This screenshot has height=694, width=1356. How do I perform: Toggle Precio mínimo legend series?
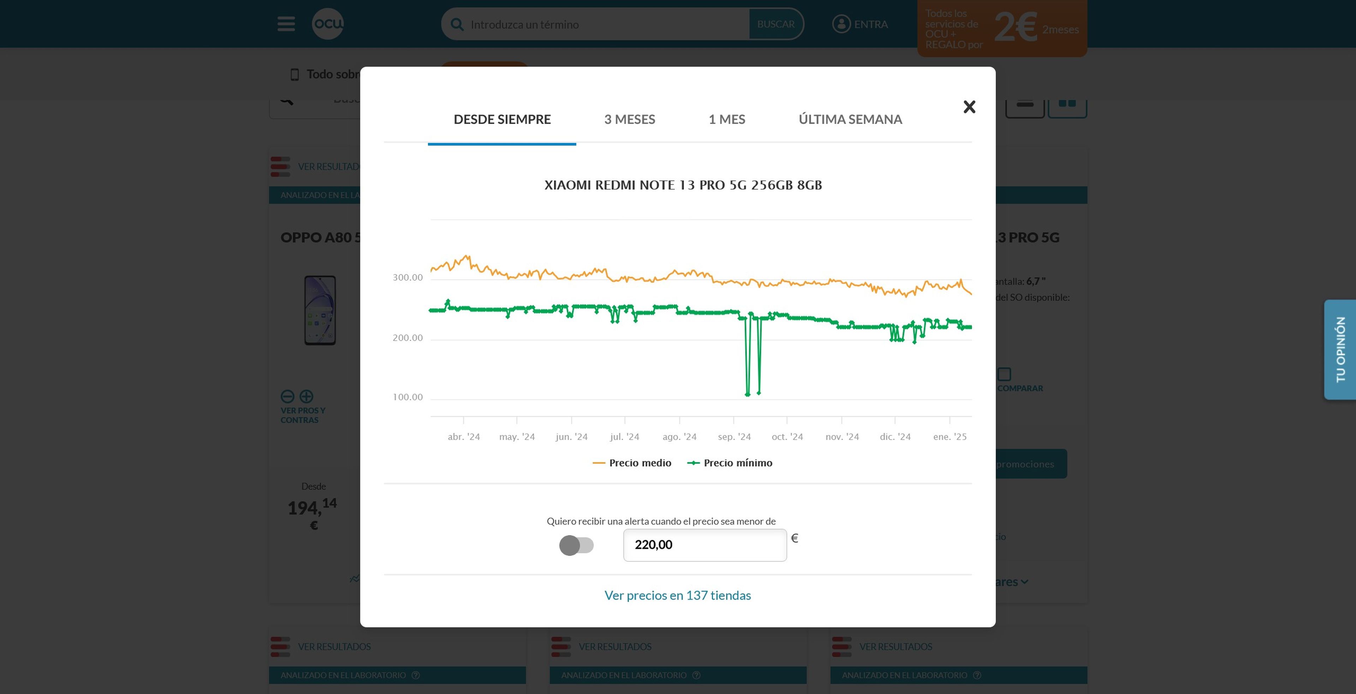pyautogui.click(x=730, y=463)
